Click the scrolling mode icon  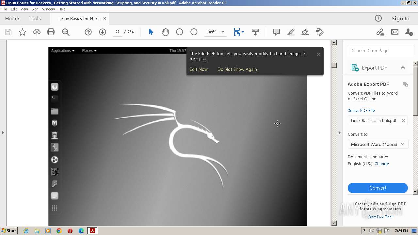pos(255,32)
